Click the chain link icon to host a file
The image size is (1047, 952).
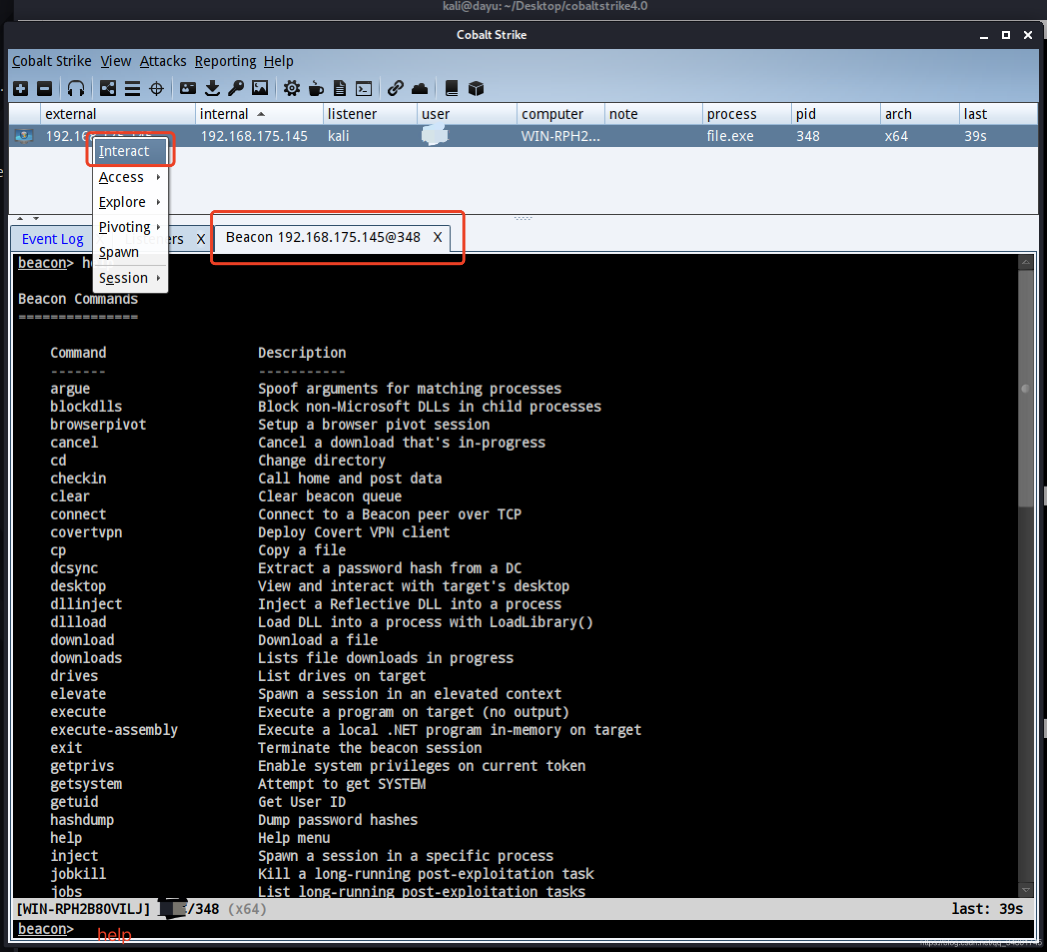[x=395, y=89]
